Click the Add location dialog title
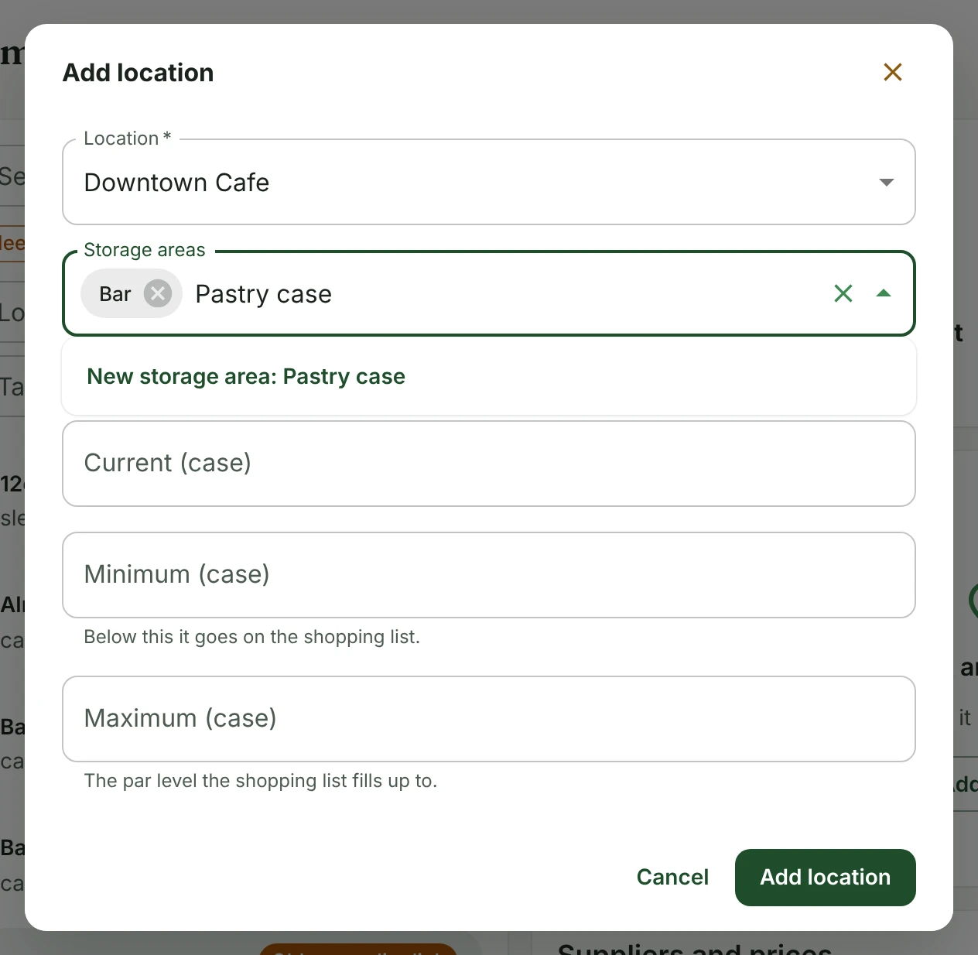 (x=138, y=73)
